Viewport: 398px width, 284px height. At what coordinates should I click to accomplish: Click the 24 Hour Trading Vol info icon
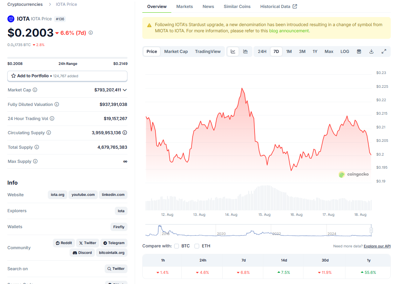(52, 119)
